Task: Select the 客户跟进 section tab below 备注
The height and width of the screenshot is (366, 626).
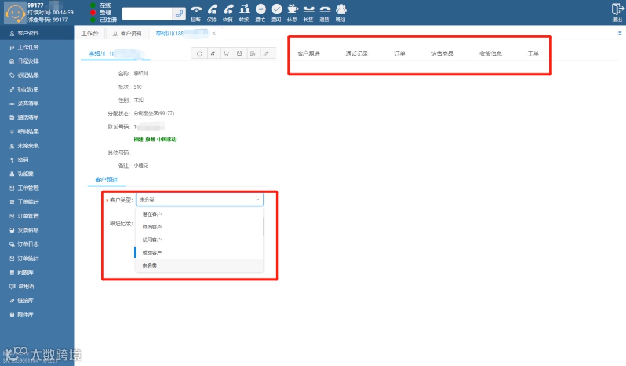Action: point(107,180)
